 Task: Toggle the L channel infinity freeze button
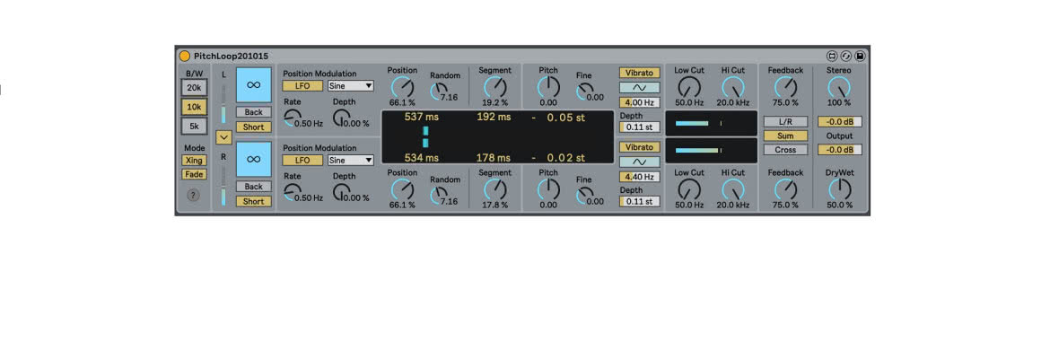254,85
